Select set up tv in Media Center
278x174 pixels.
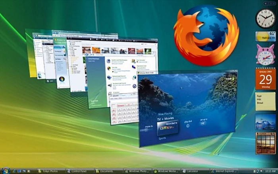coord(204,119)
